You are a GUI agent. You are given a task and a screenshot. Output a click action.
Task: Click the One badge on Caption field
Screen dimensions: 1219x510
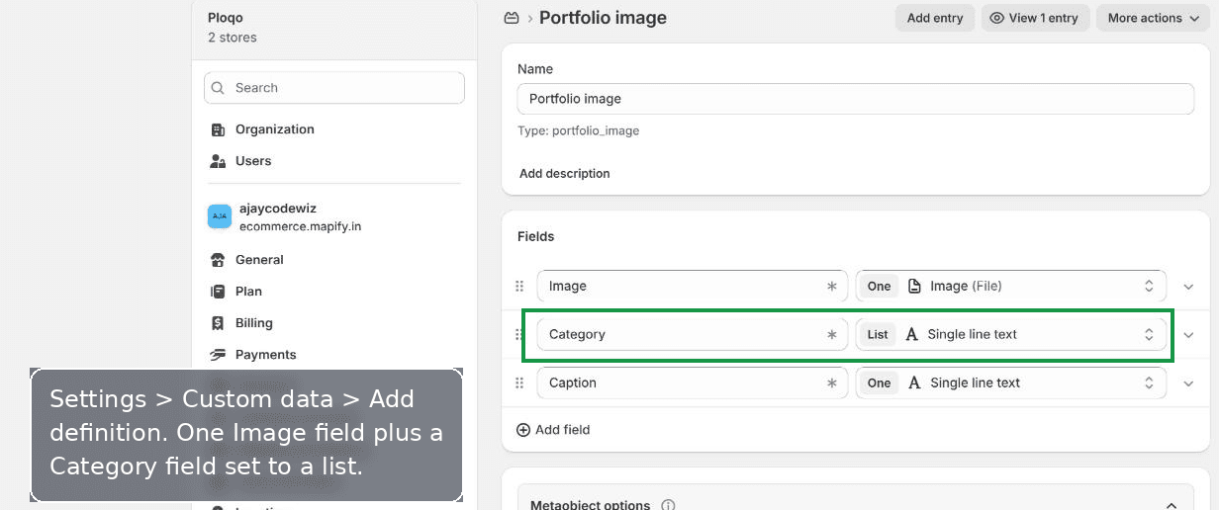pyautogui.click(x=880, y=382)
